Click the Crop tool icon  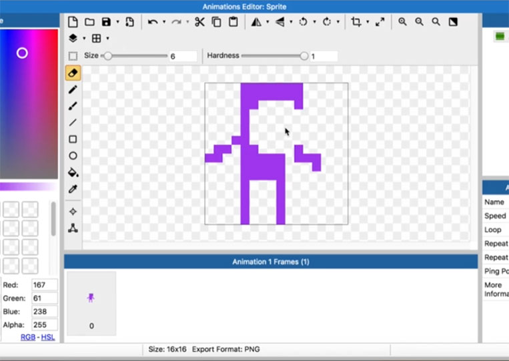(356, 22)
